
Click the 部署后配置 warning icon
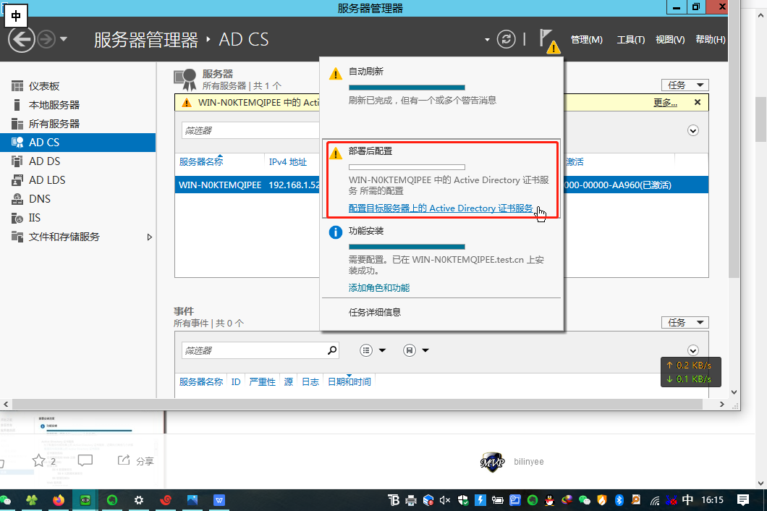(x=336, y=153)
